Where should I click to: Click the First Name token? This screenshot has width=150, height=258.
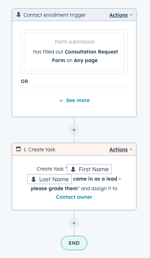(x=89, y=169)
